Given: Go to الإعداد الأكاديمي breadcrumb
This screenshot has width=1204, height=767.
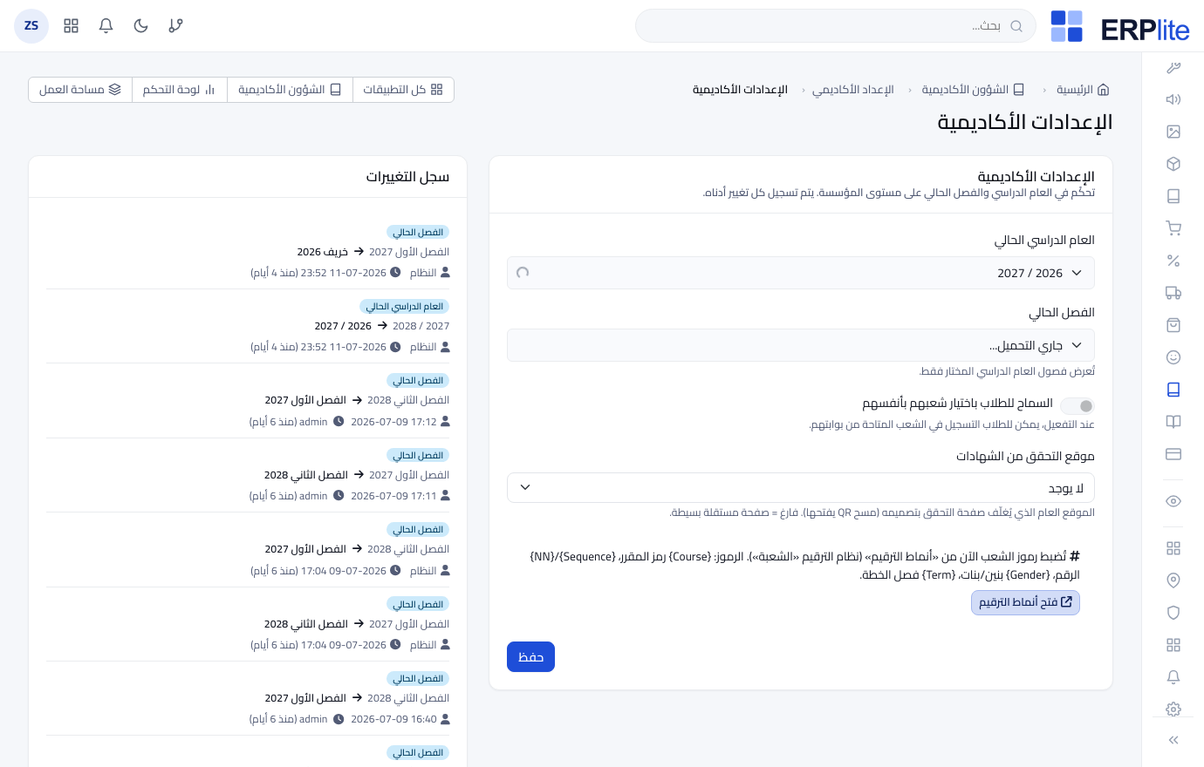Looking at the screenshot, I should tap(853, 90).
